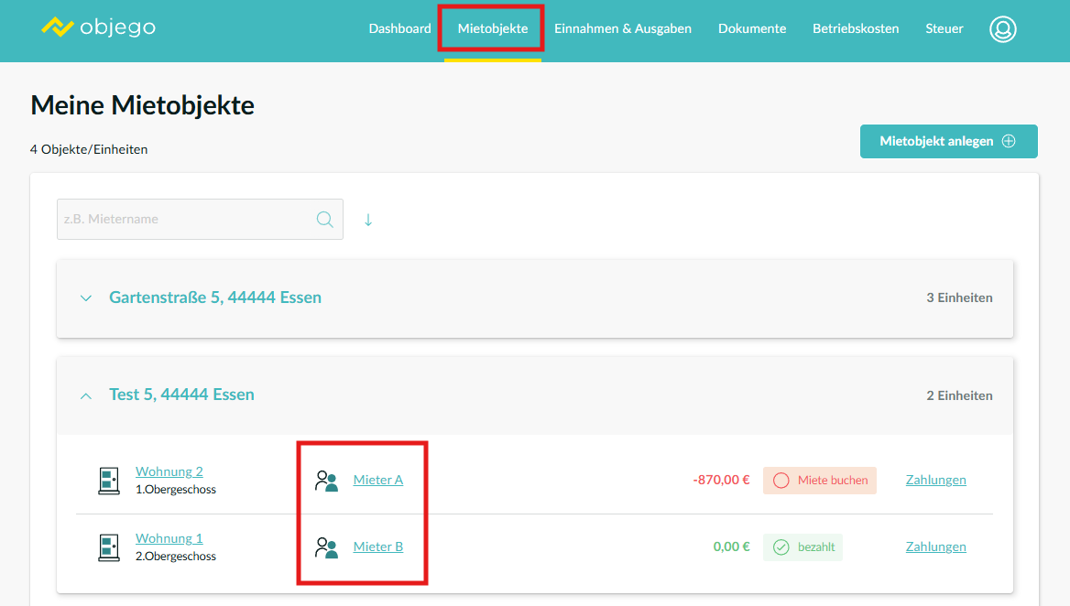Click the tenant icon beside Mieter B
Image resolution: width=1070 pixels, height=606 pixels.
326,547
